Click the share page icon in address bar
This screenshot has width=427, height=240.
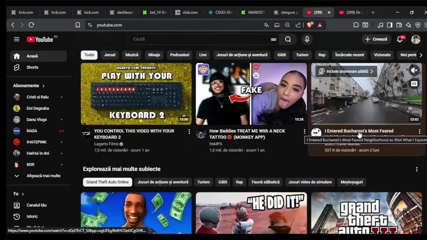pyautogui.click(x=298, y=25)
